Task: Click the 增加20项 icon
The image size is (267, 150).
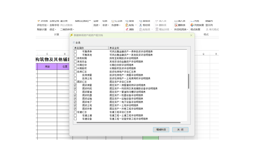Action: tap(157, 29)
